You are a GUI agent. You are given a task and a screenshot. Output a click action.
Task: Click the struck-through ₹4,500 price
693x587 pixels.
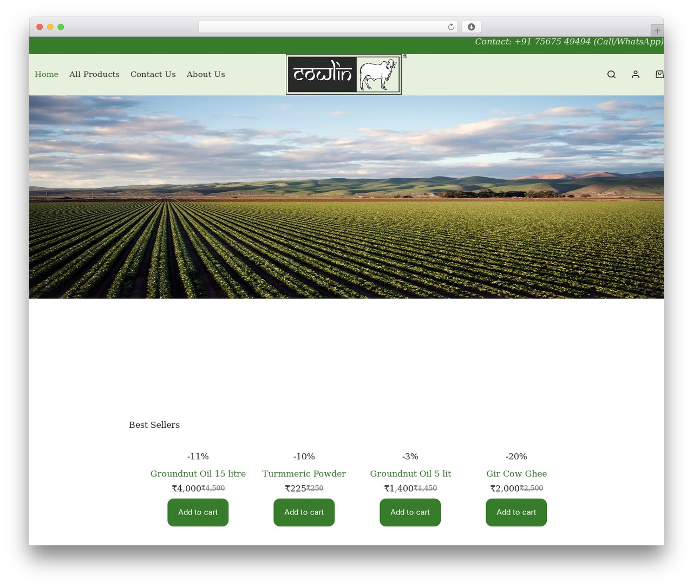[213, 488]
